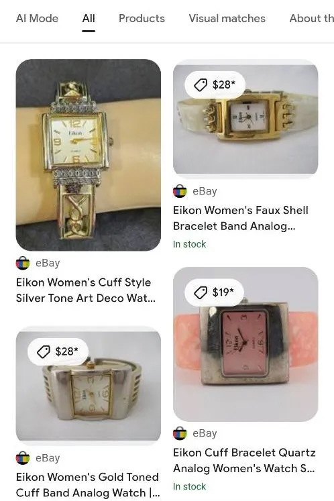Switch to the AI Mode tab
The height and width of the screenshot is (501, 334).
coord(37,19)
